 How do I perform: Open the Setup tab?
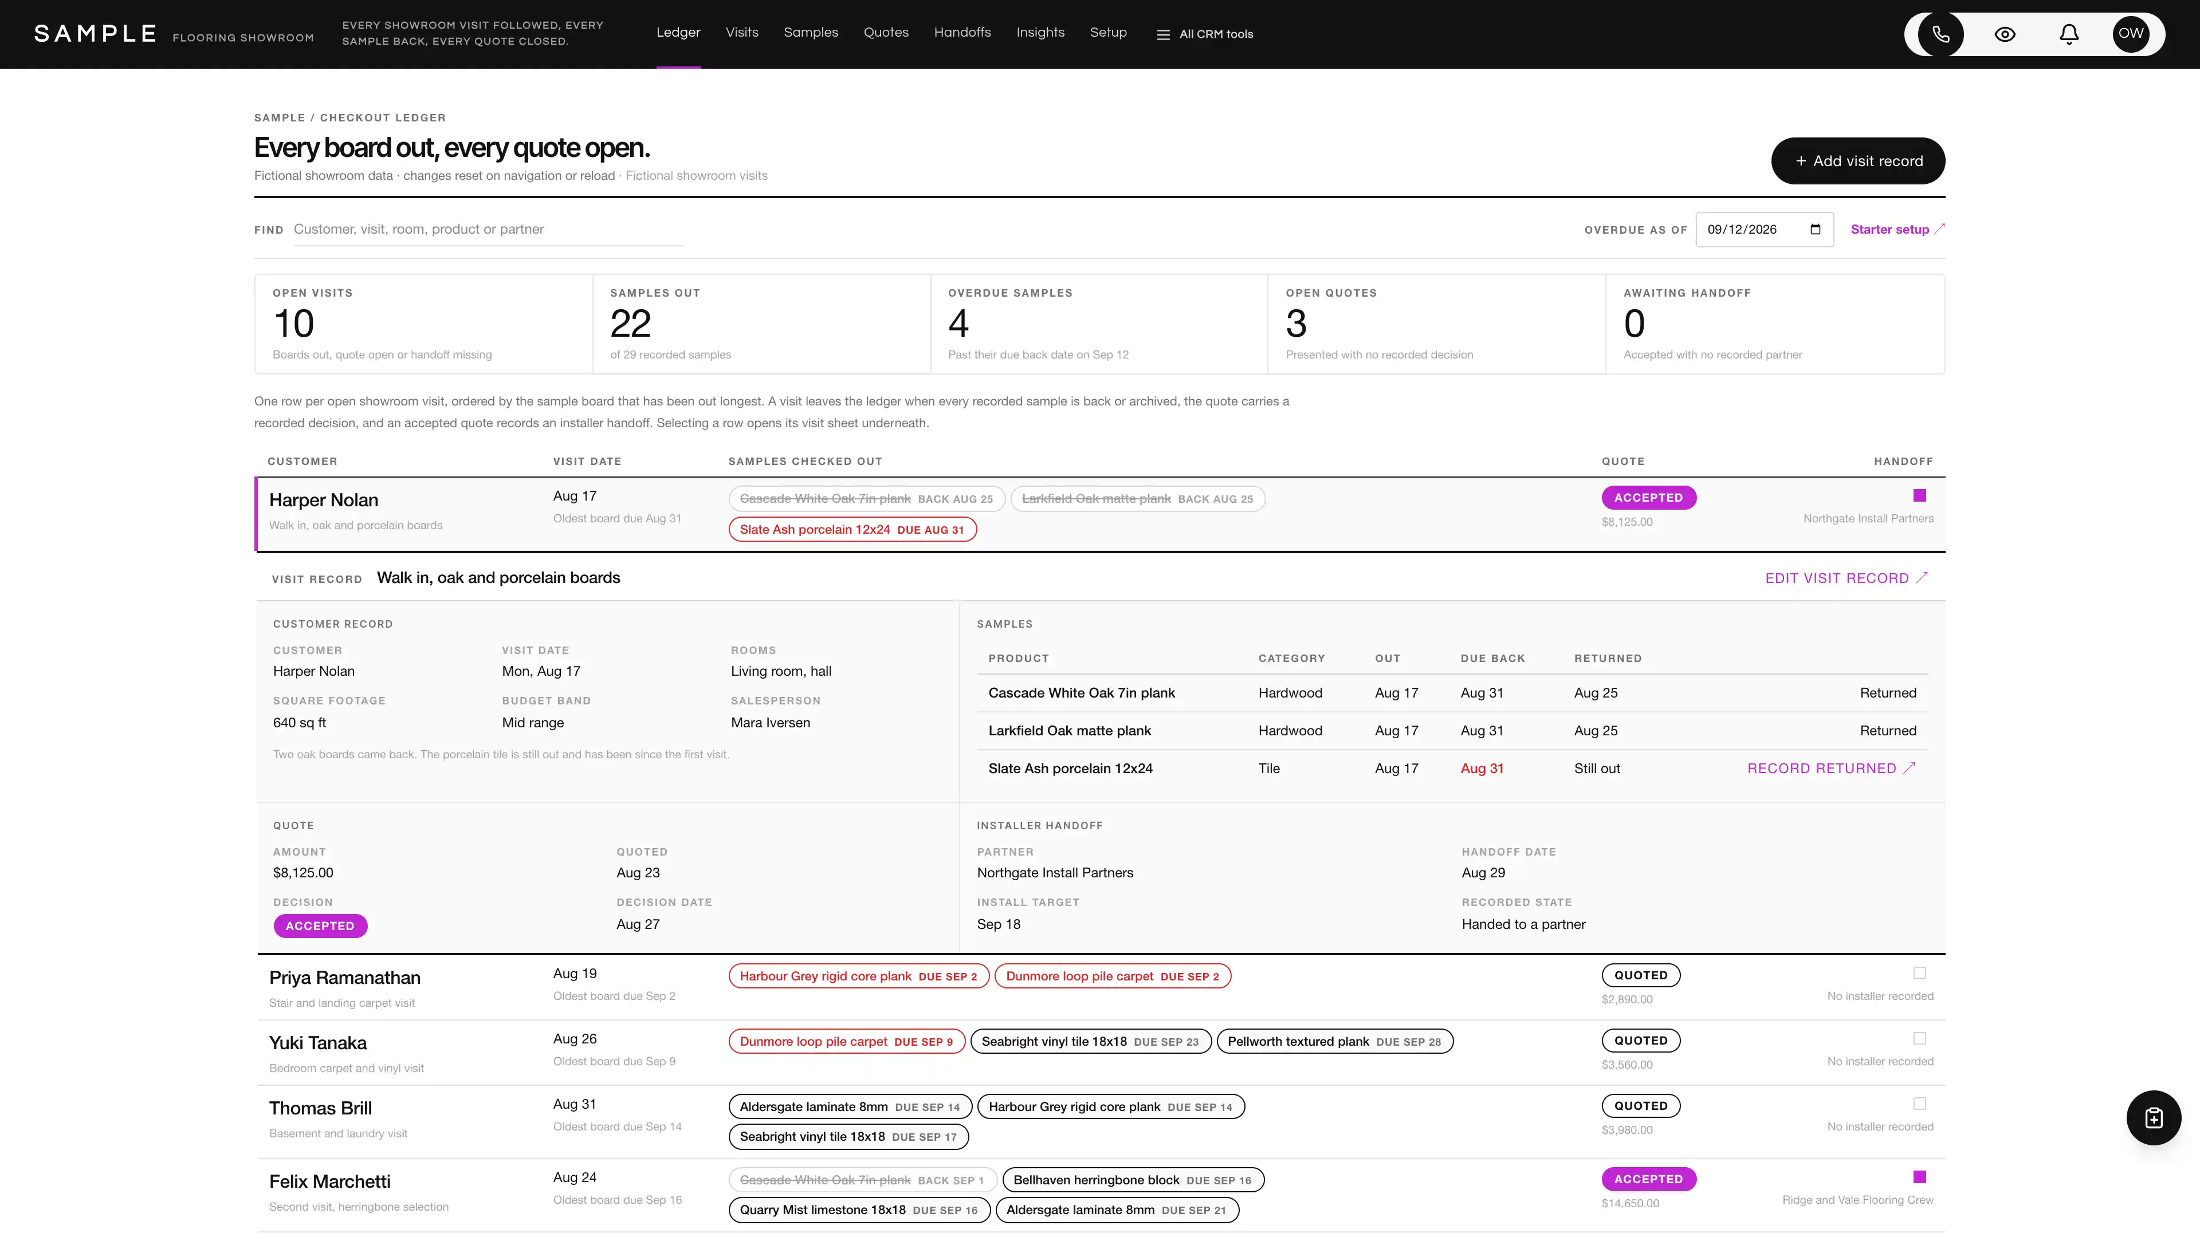coord(1107,33)
